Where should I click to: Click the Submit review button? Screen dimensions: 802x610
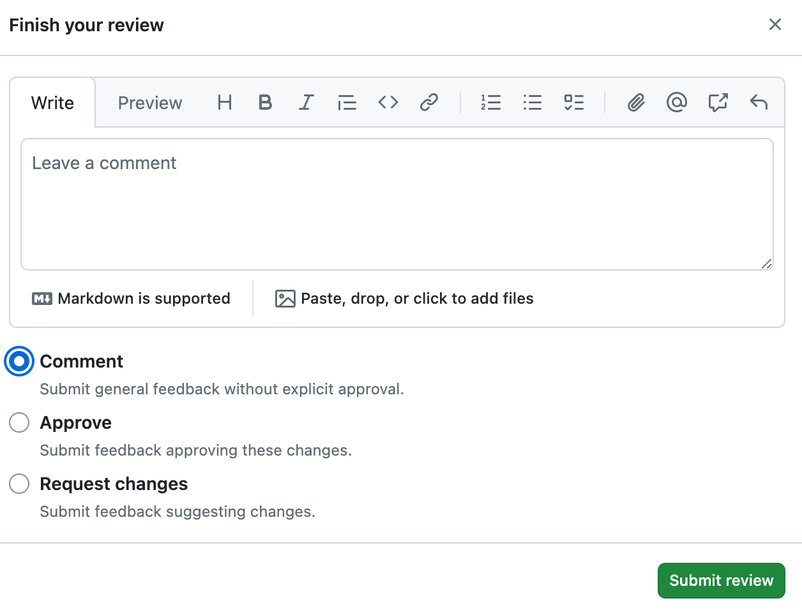click(x=721, y=580)
